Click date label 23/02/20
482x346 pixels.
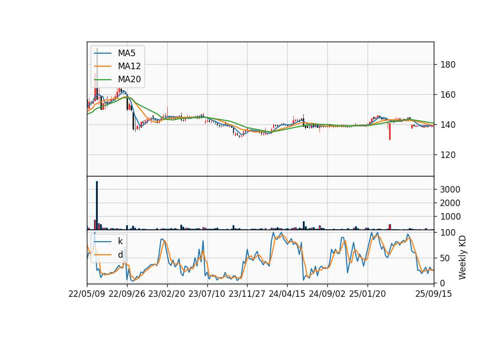tap(167, 294)
